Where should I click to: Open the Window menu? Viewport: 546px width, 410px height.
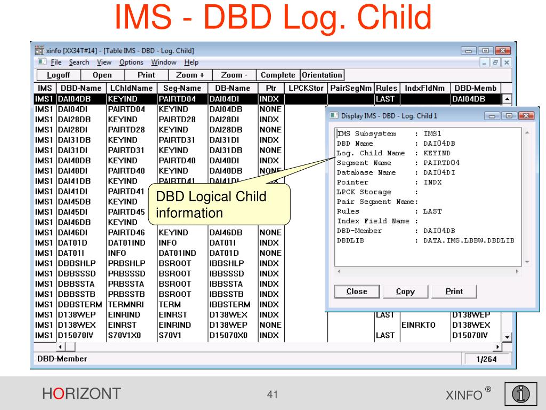click(x=164, y=62)
